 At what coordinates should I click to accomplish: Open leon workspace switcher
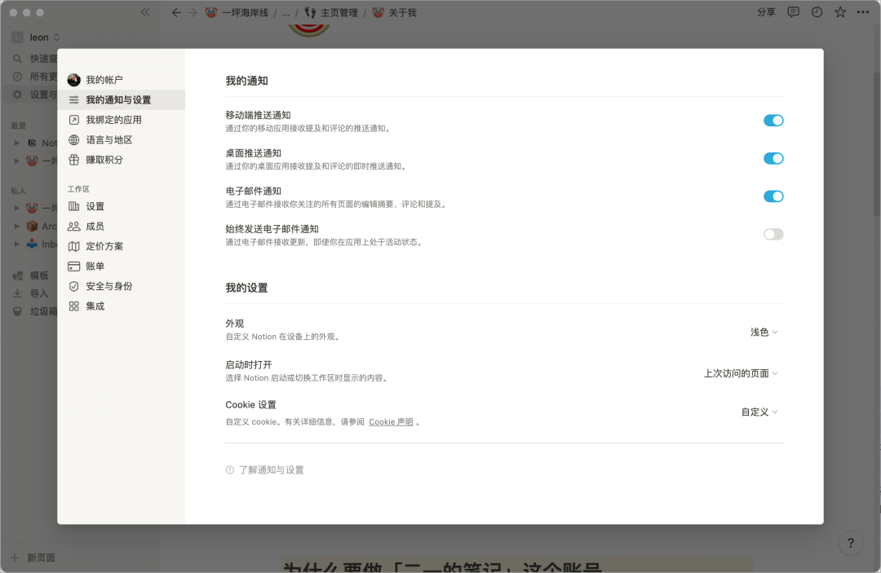pos(35,37)
